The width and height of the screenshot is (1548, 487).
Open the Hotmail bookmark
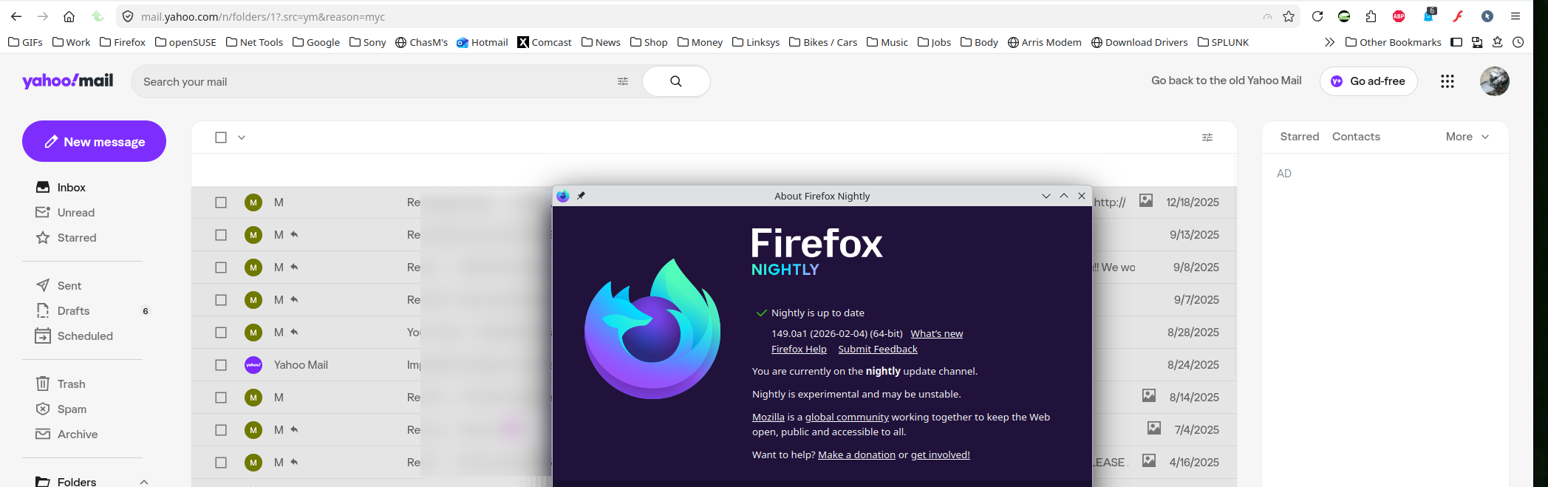(x=483, y=42)
